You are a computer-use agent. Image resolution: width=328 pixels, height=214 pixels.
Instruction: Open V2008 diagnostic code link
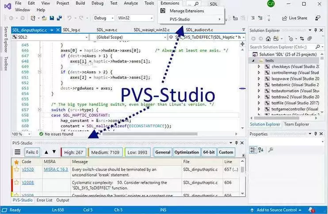click(27, 183)
